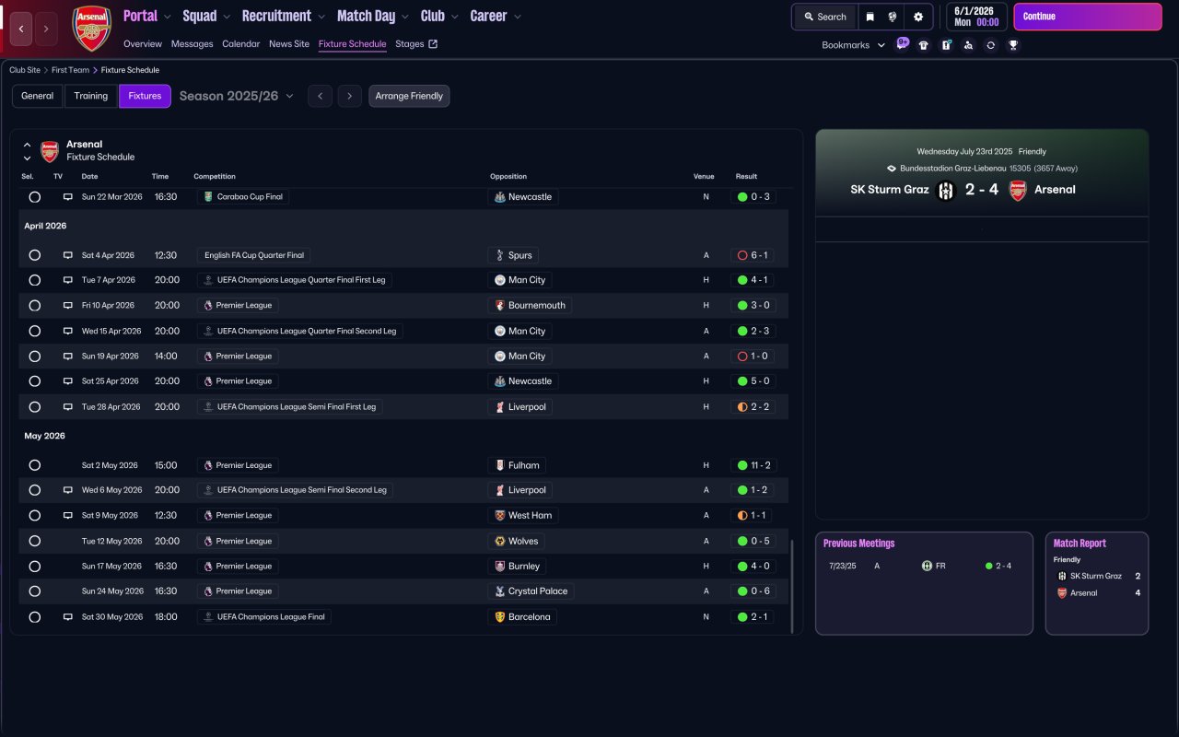Click the Wolves crest icon
The width and height of the screenshot is (1179, 737).
click(x=499, y=541)
